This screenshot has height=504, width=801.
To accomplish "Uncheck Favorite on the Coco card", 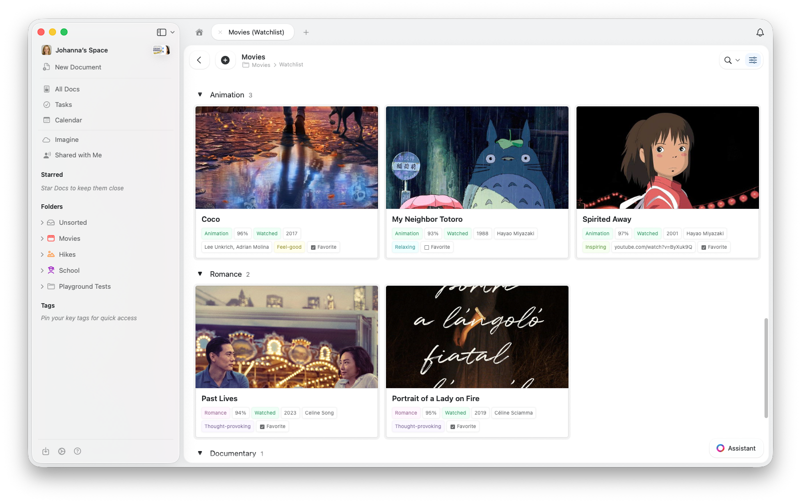I will coord(312,247).
